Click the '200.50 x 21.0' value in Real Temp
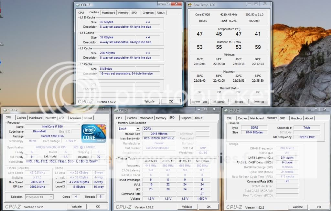This screenshot has width=331, height=211. [x=254, y=15]
